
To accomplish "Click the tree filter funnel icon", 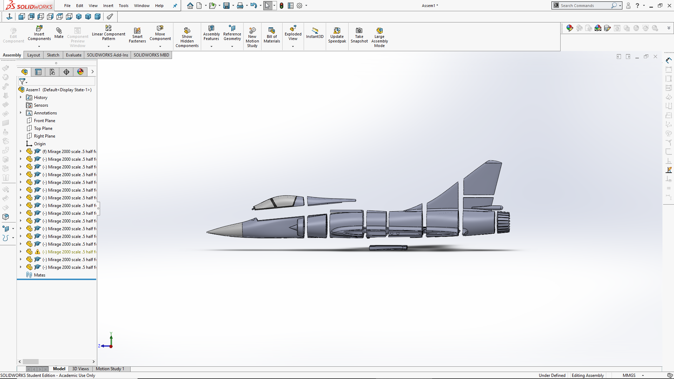I will coord(22,81).
